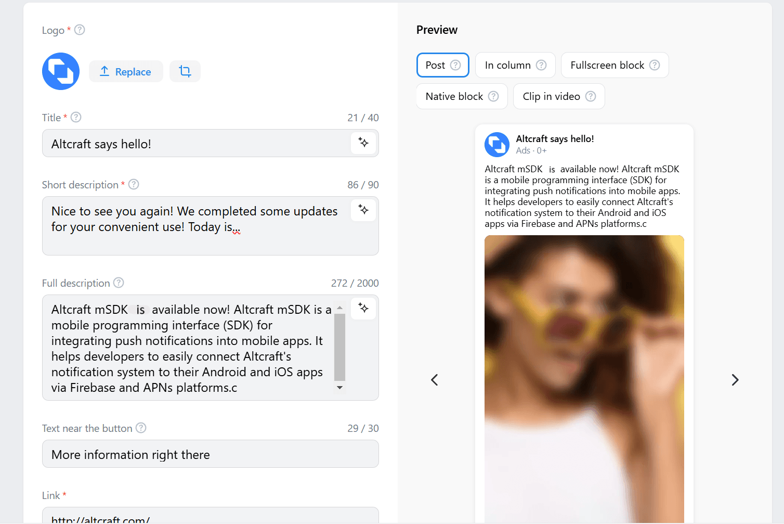Click the preview ad image of woman

584,379
